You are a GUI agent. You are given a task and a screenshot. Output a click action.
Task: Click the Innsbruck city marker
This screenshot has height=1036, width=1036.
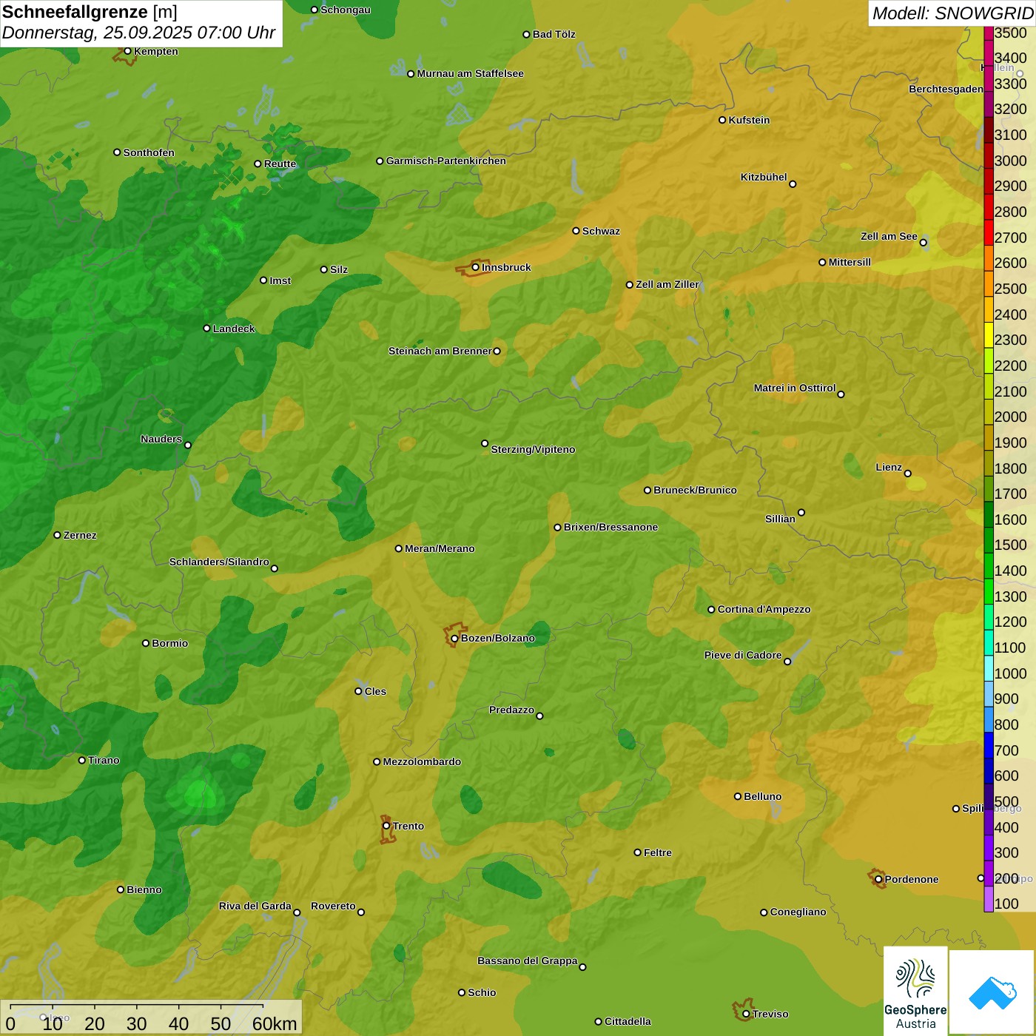click(476, 267)
